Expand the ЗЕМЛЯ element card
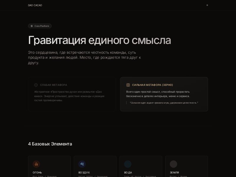 pyautogui.click(x=186, y=167)
